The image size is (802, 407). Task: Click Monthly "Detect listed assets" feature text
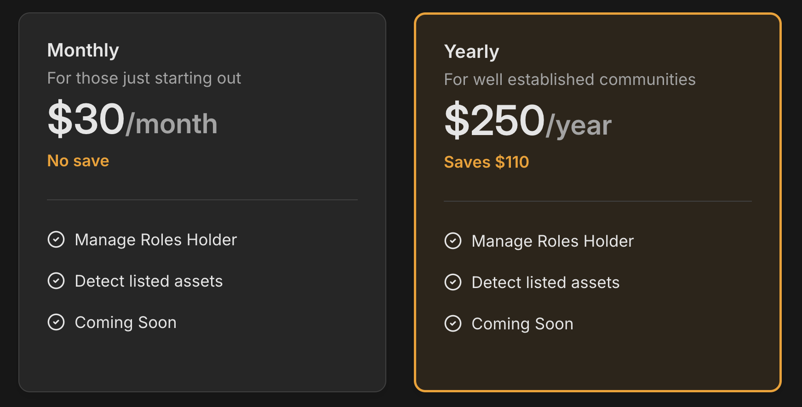tap(149, 281)
